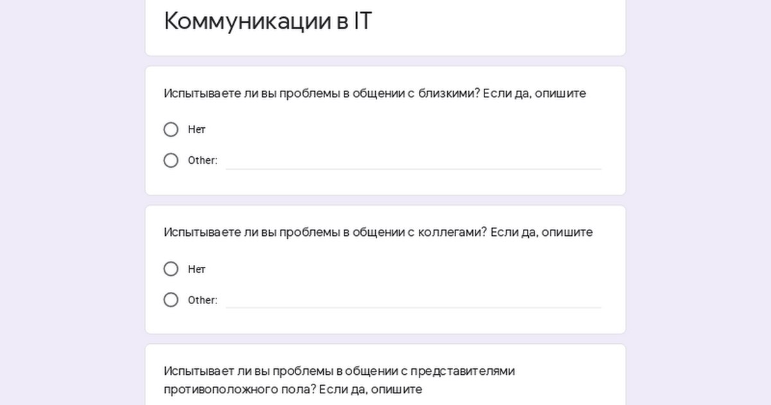Click the "Other:" label text under коллегами question
Image resolution: width=771 pixels, height=405 pixels.
tap(202, 300)
